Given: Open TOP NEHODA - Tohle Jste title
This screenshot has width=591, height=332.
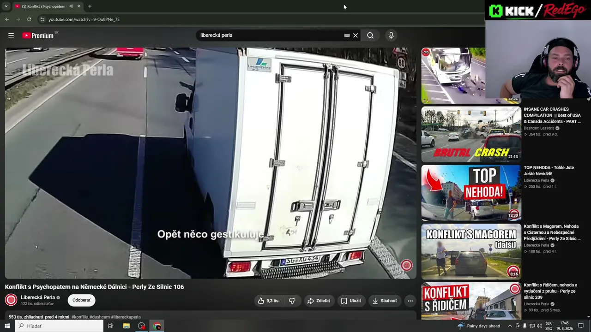Looking at the screenshot, I should (549, 171).
